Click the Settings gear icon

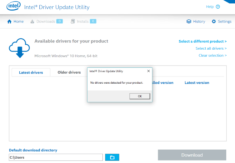(x=214, y=22)
